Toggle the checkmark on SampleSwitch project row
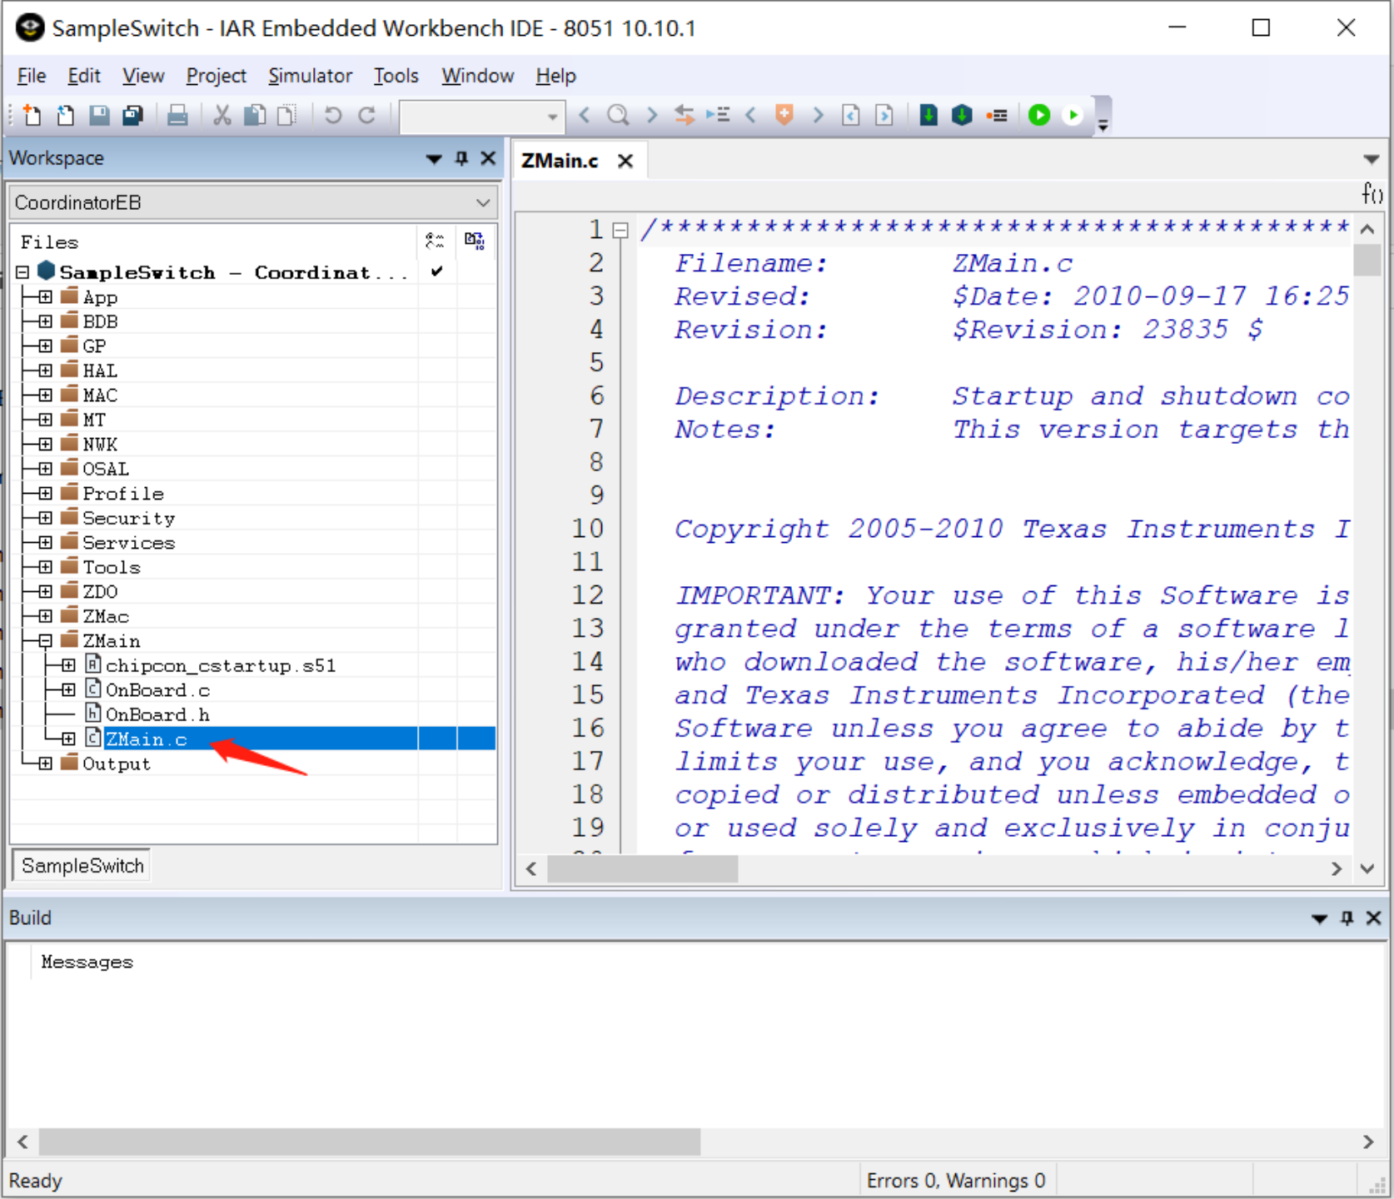Image resolution: width=1394 pixels, height=1199 pixels. click(x=436, y=271)
